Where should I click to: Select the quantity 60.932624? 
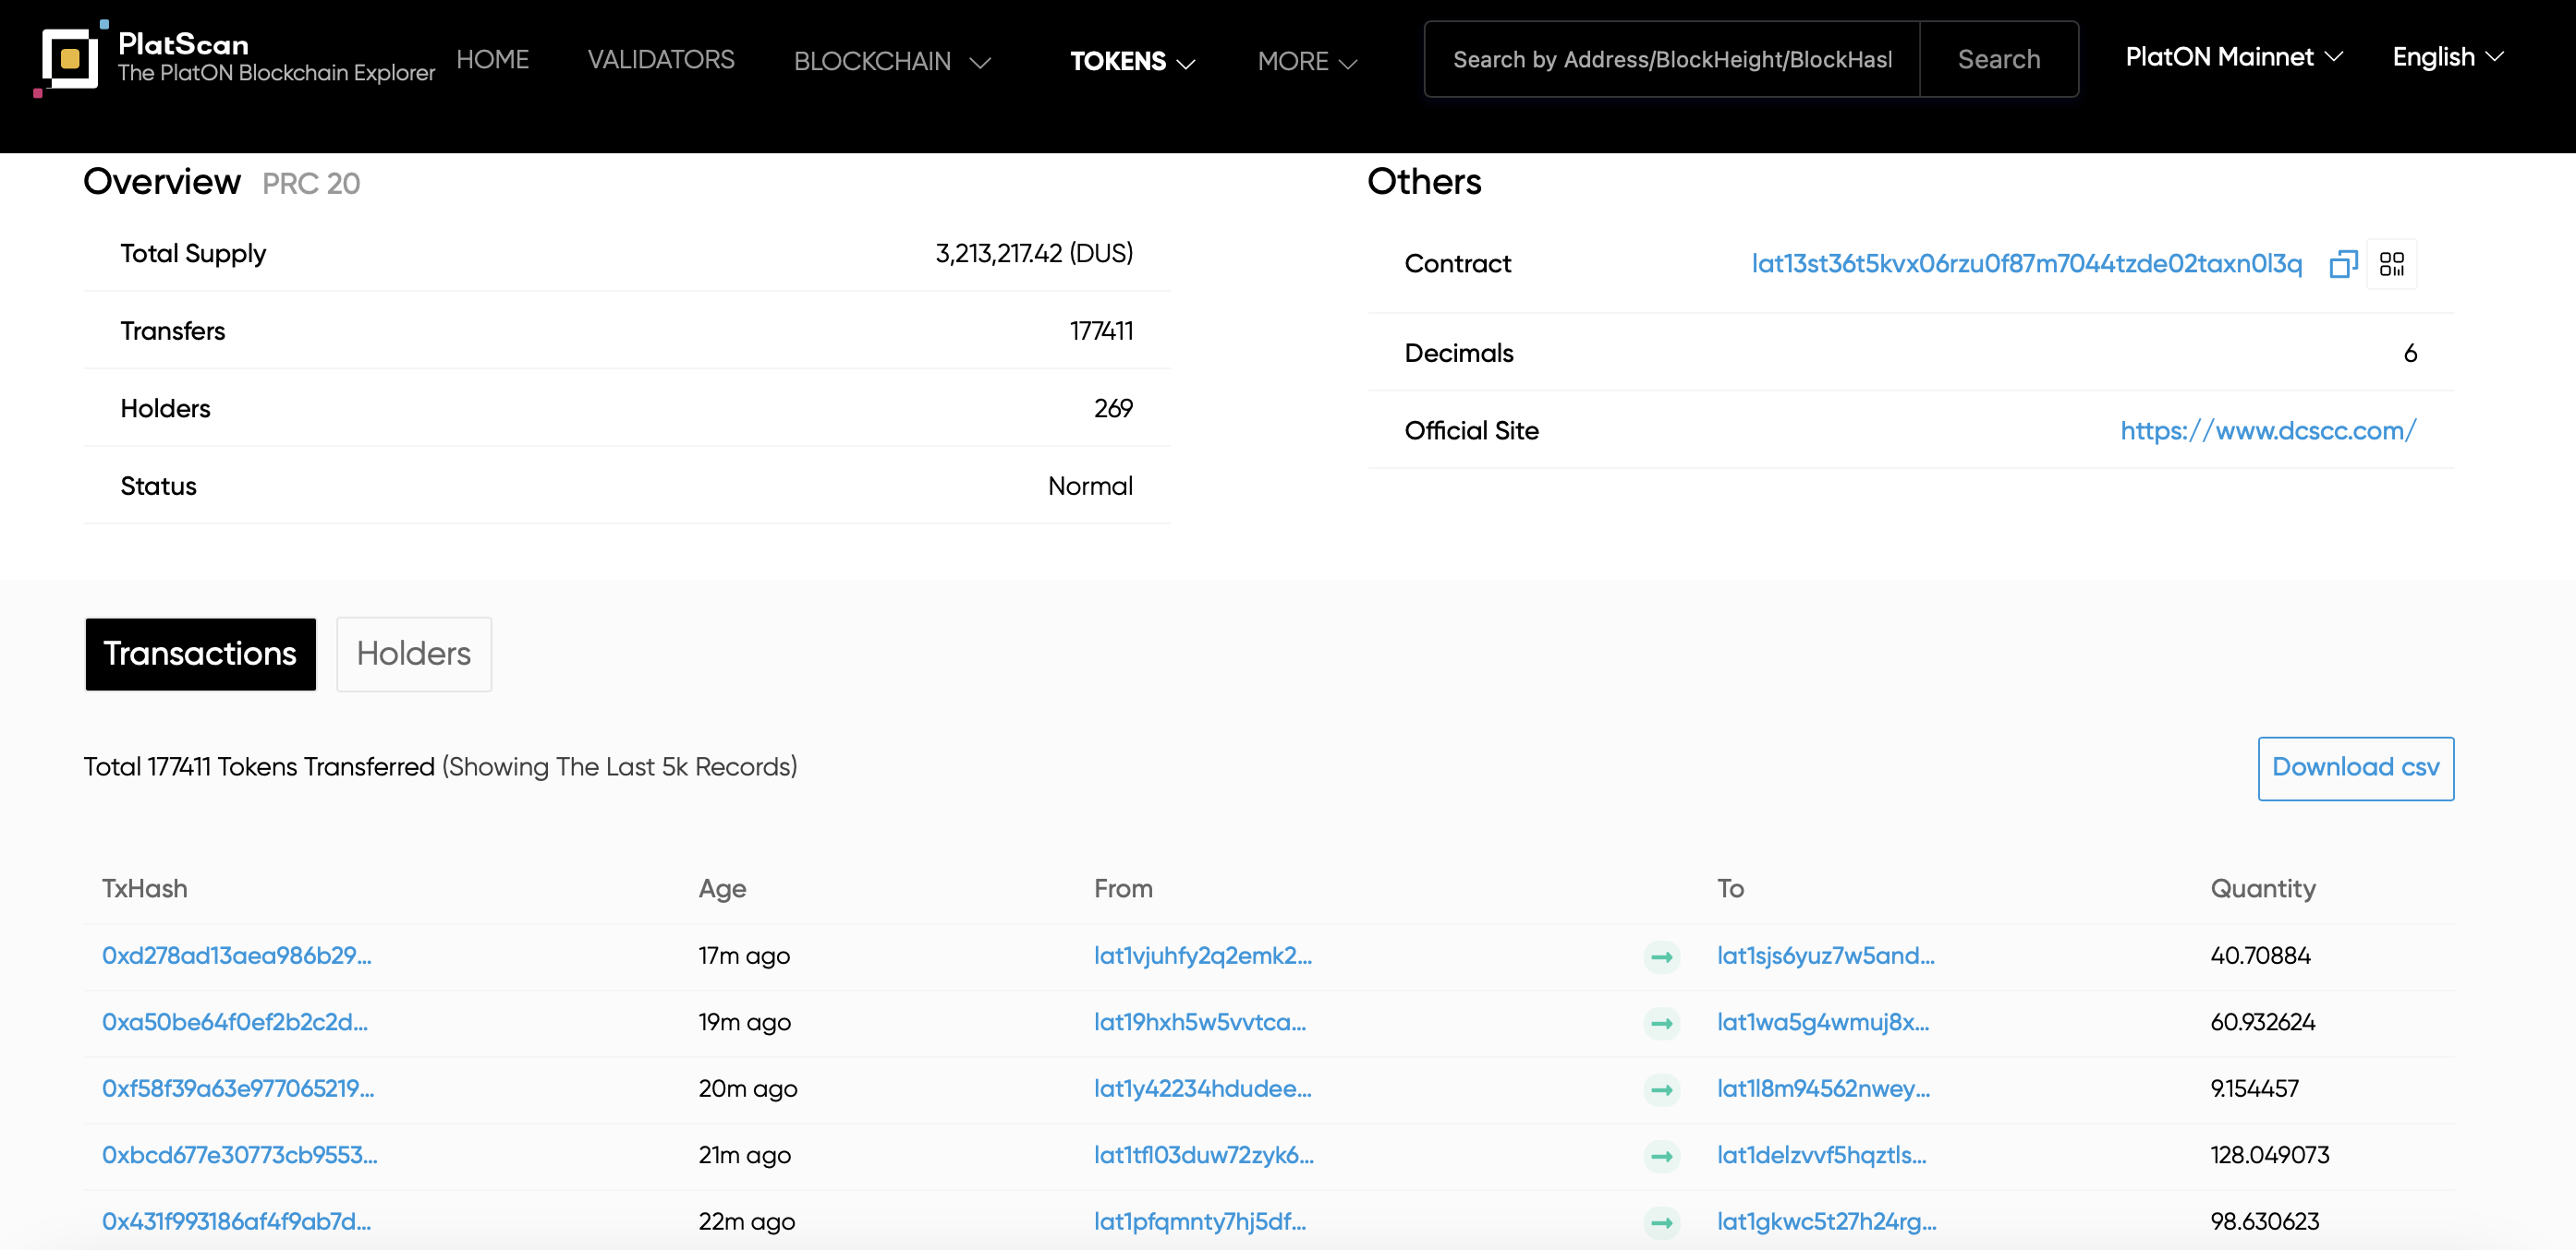[2263, 1022]
